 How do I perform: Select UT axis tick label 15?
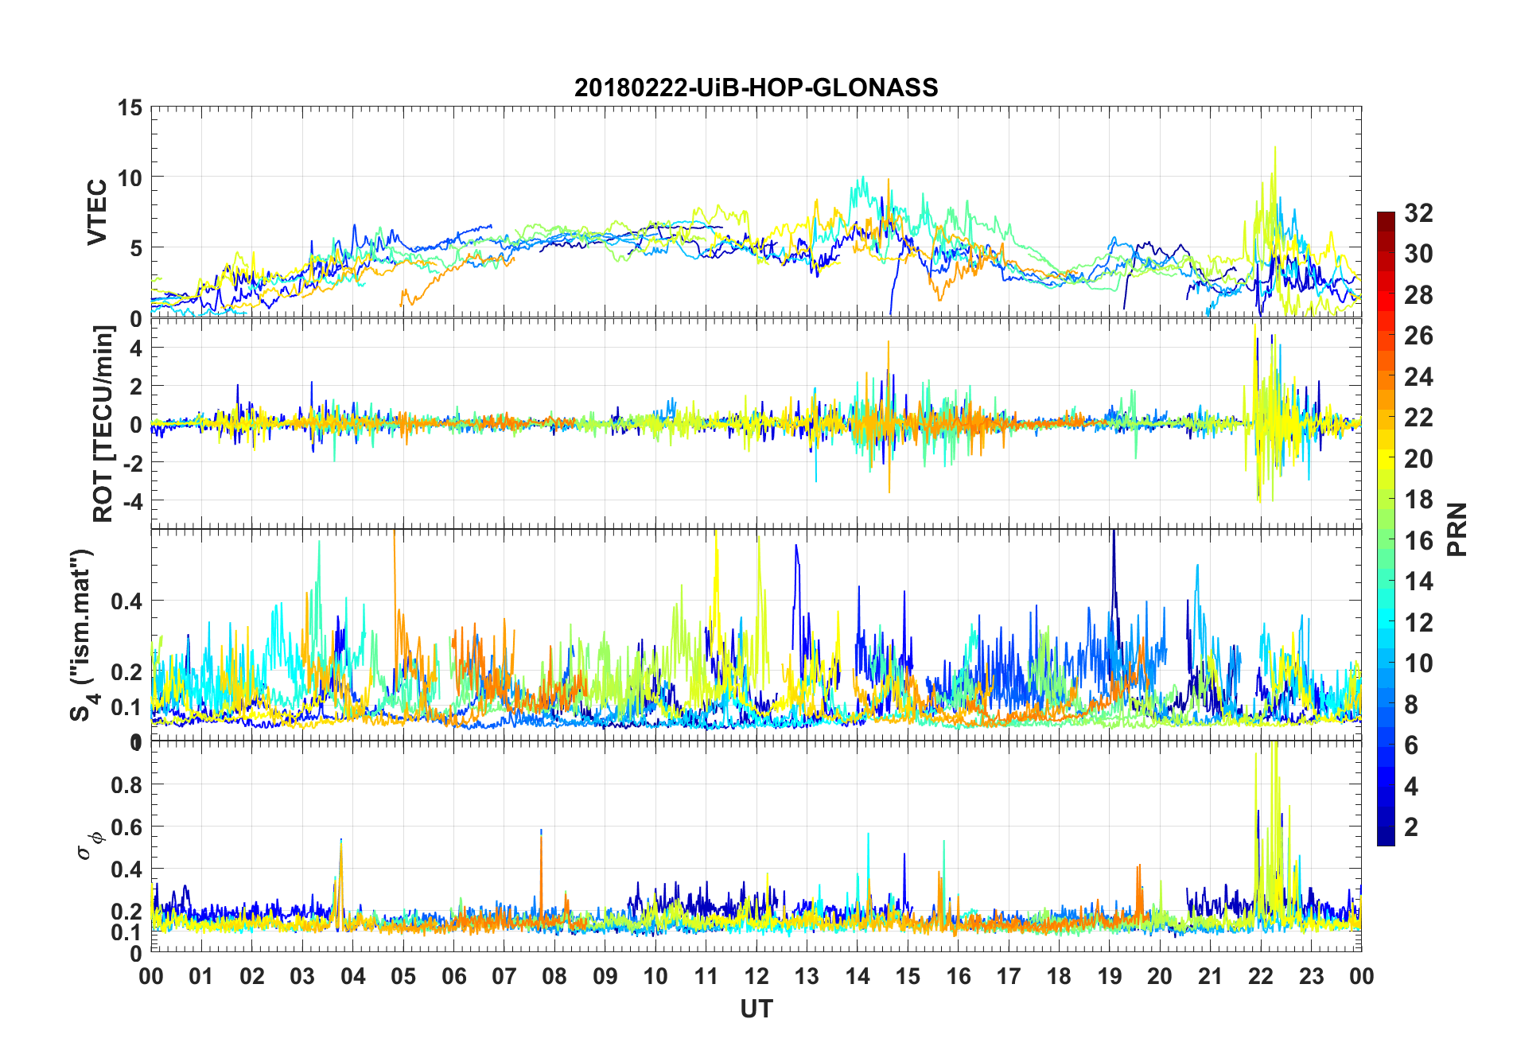click(x=908, y=976)
